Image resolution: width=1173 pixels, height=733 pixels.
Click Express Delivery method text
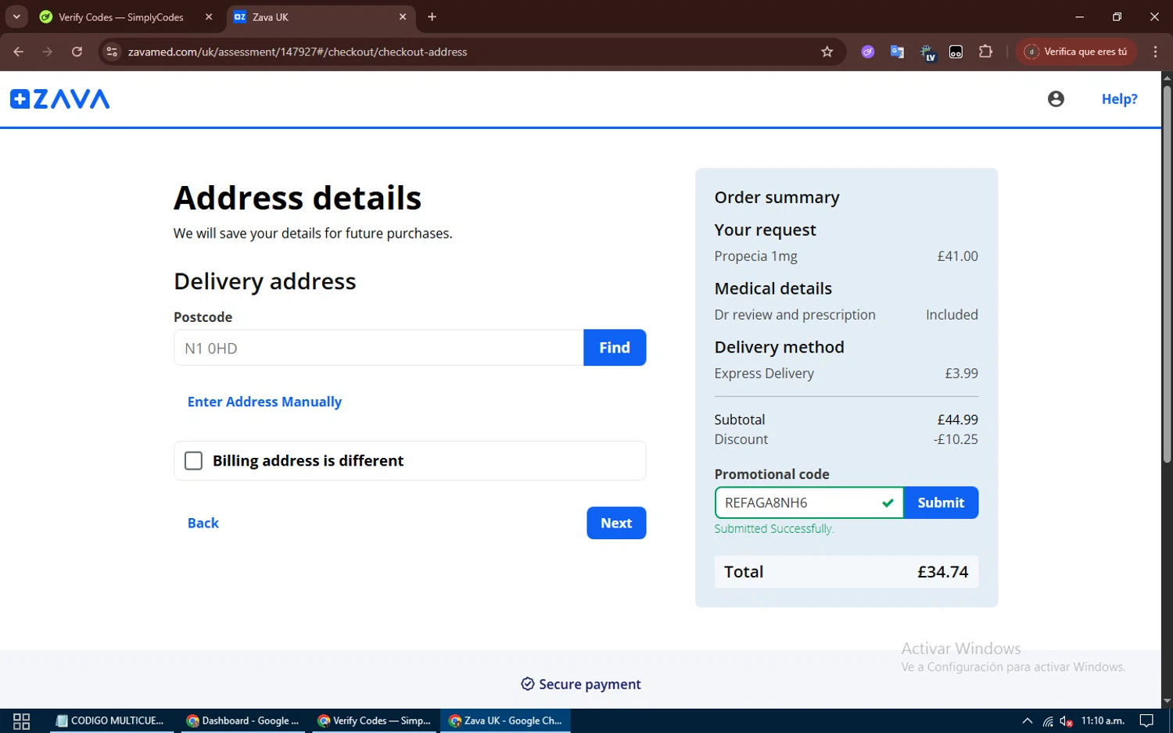pos(764,374)
